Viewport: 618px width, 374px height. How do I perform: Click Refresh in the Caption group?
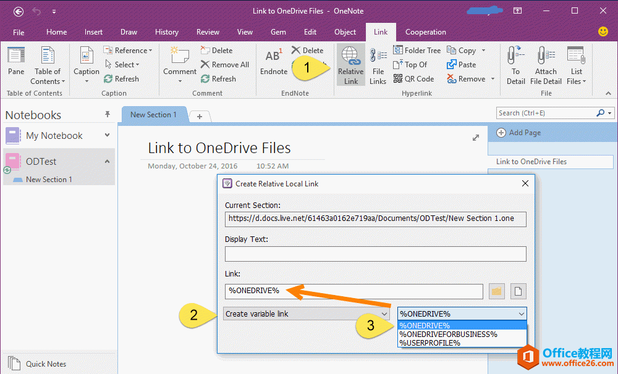121,79
